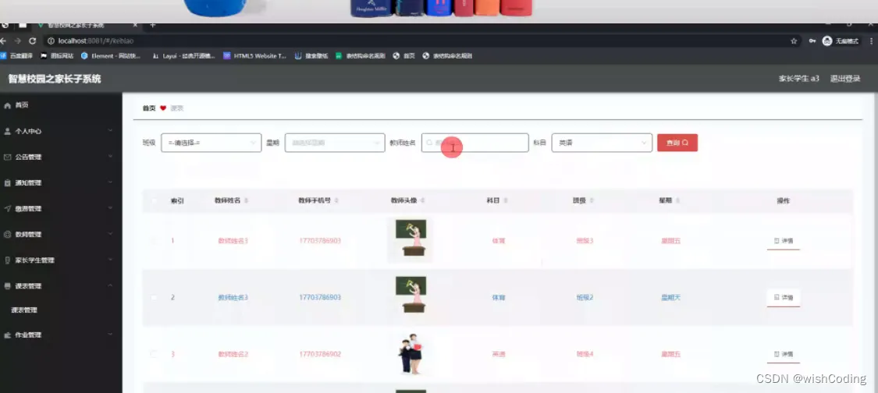Open the 图标网站 bookmark
This screenshot has height=393, width=878.
[x=57, y=56]
